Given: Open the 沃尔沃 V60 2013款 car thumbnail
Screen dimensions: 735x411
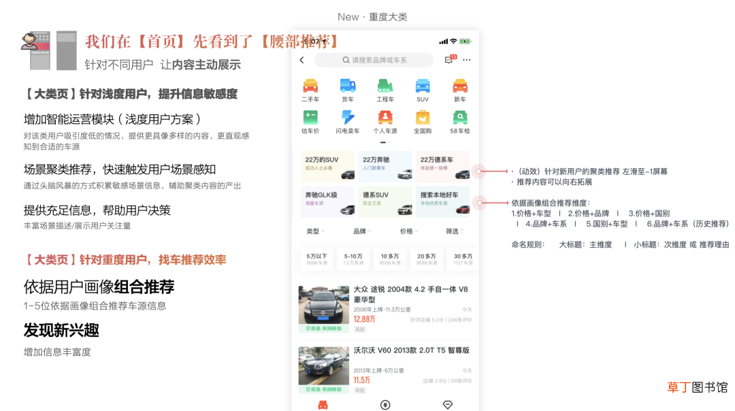Looking at the screenshot, I should pyautogui.click(x=324, y=369).
